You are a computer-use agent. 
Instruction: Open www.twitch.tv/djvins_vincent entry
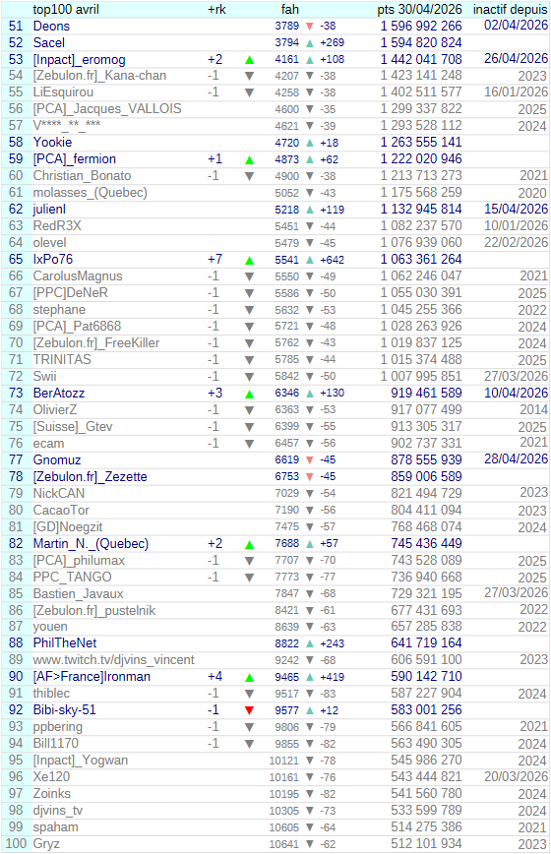point(113,660)
